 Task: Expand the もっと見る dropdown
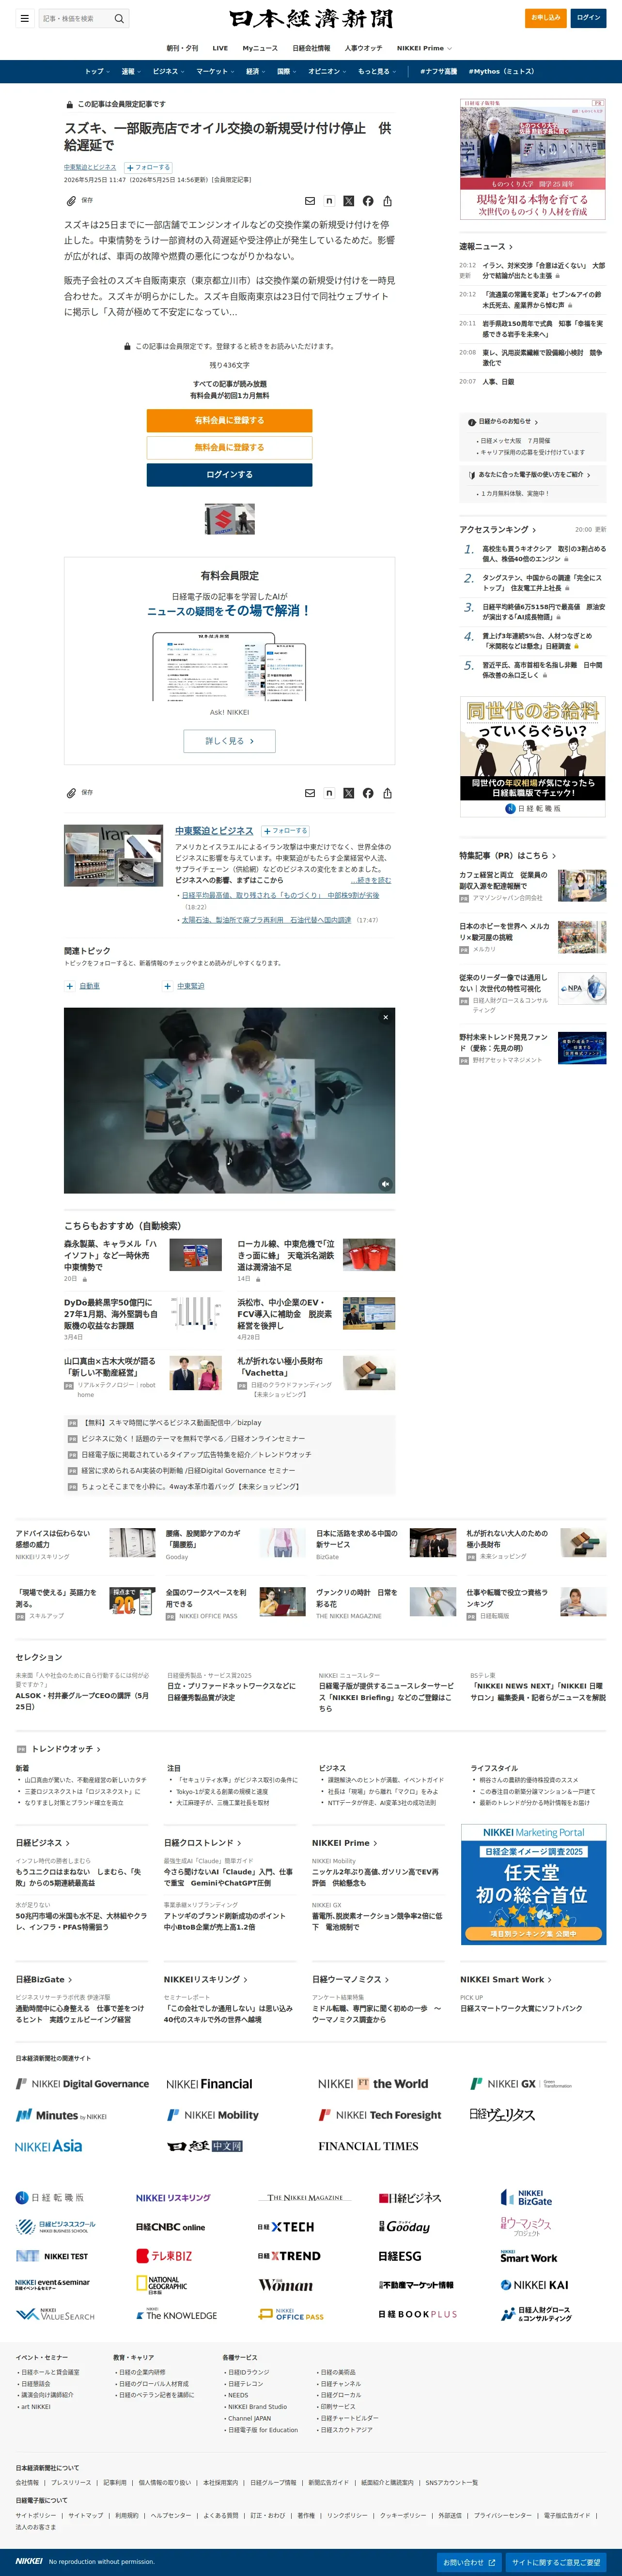point(377,72)
